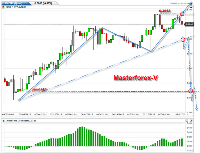Click the 6.2600 price axis label
This screenshot has width=200, height=153.
[x=190, y=112]
